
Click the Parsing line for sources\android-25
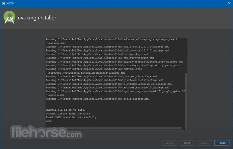click(x=107, y=88)
